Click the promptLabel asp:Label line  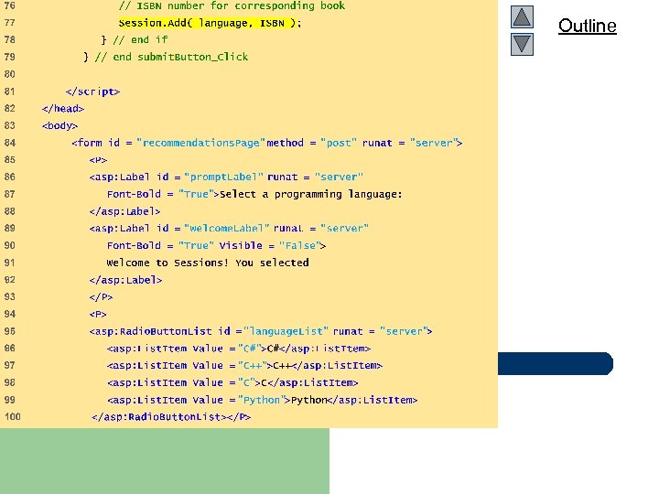[x=226, y=177]
